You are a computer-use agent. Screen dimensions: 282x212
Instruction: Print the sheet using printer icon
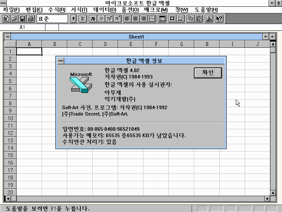point(31,19)
